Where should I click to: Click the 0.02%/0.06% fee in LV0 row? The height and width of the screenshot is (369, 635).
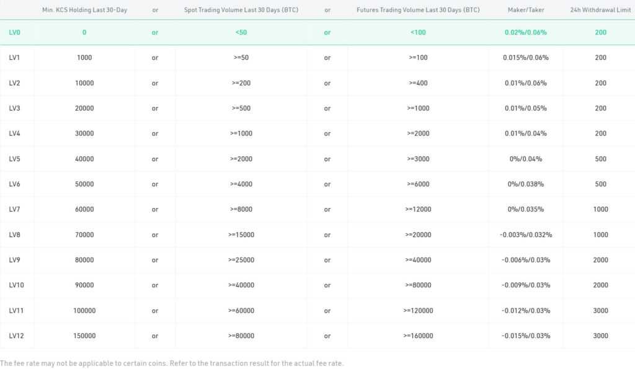(526, 32)
